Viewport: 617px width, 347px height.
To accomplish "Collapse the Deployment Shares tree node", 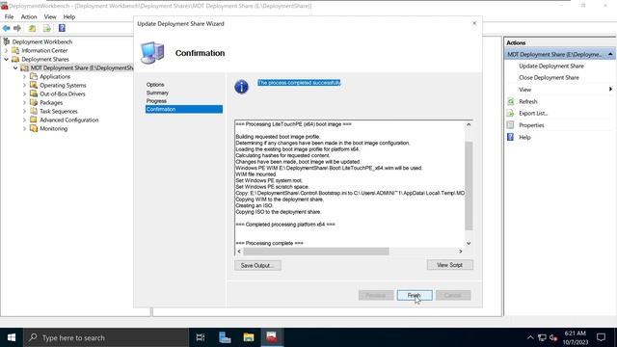I will pyautogui.click(x=7, y=59).
